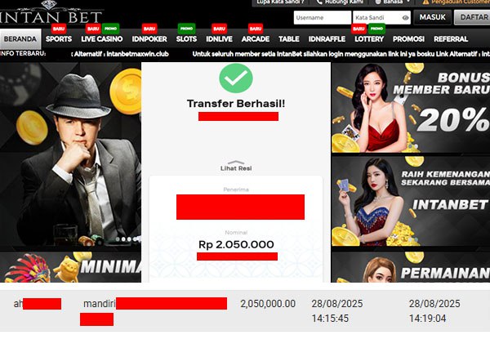490x339 pixels.
Task: Click the Intan Bet logo
Action: [x=51, y=12]
